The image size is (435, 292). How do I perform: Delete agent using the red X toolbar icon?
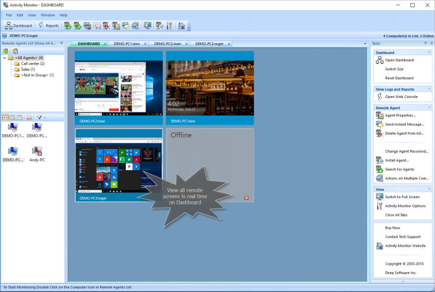pyautogui.click(x=106, y=26)
